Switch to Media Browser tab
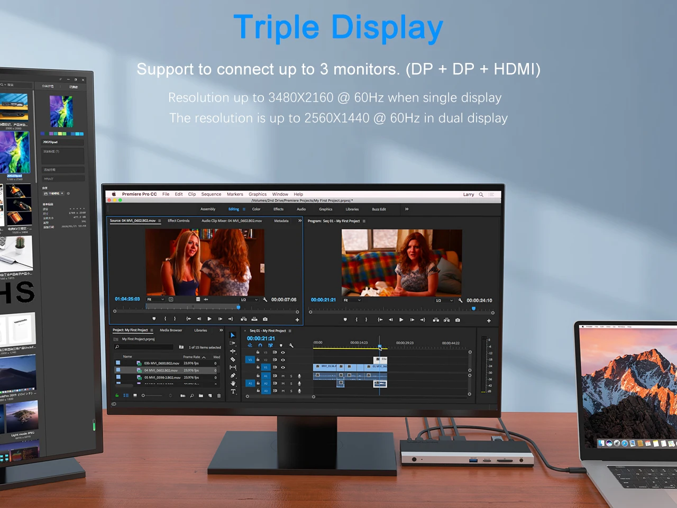The image size is (677, 508). pyautogui.click(x=171, y=330)
